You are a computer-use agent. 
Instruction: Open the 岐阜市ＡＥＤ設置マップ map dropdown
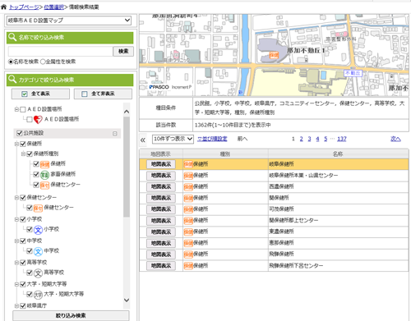pos(69,21)
